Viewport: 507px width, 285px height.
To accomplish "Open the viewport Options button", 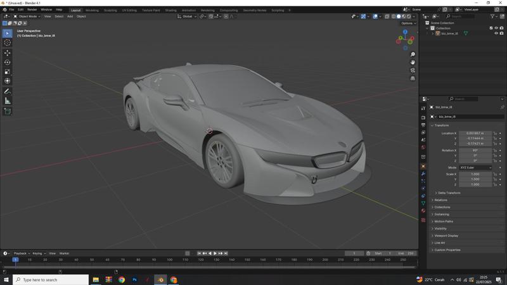I will click(x=408, y=23).
